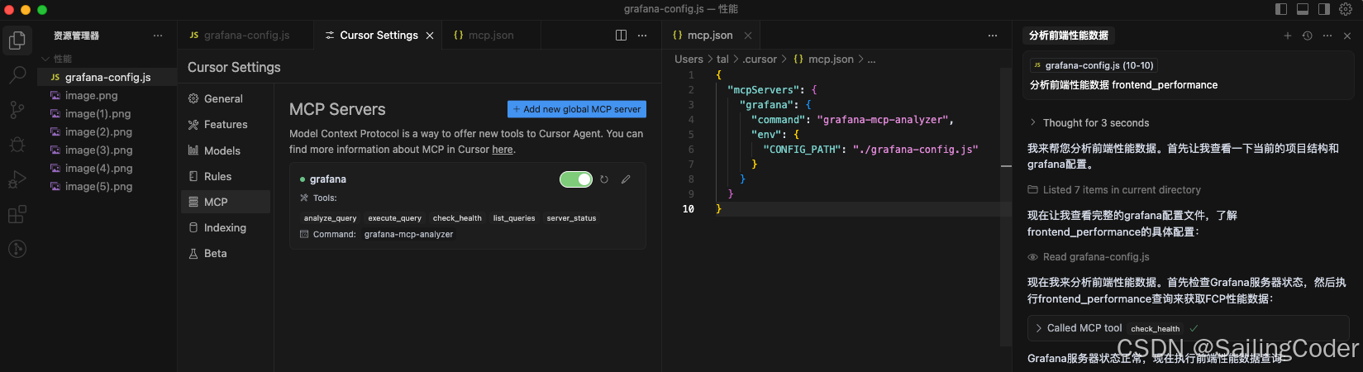Open more actions in Cursor Settings editor group
The height and width of the screenshot is (372, 1363).
tap(642, 36)
